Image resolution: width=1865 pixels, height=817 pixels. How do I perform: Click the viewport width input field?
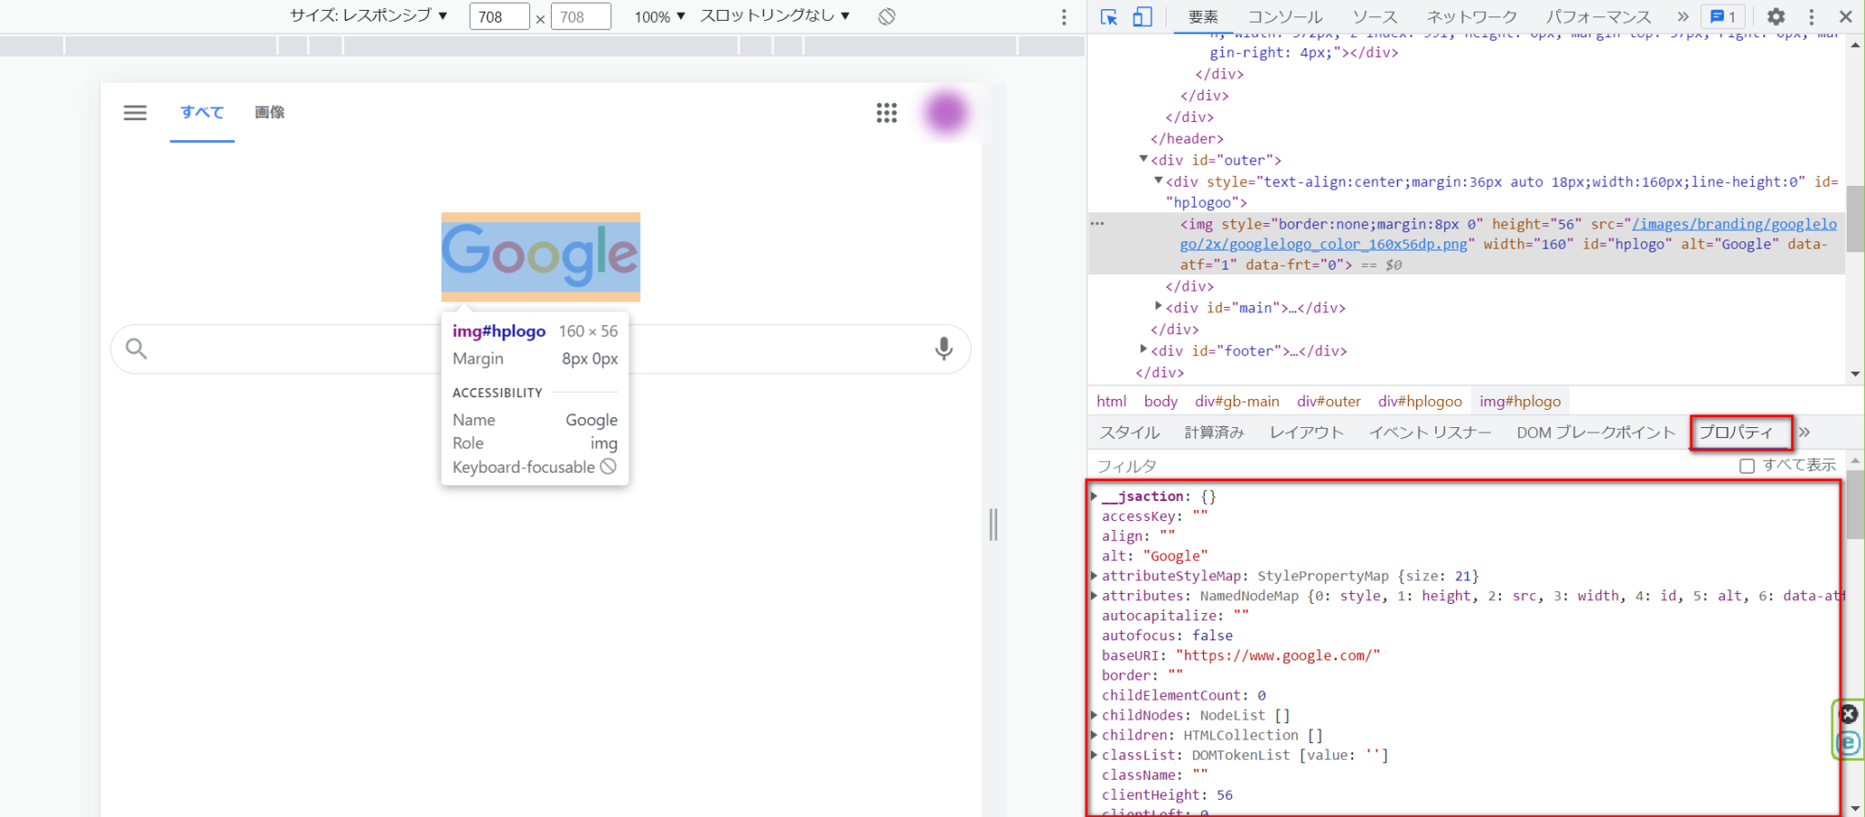[x=498, y=17]
